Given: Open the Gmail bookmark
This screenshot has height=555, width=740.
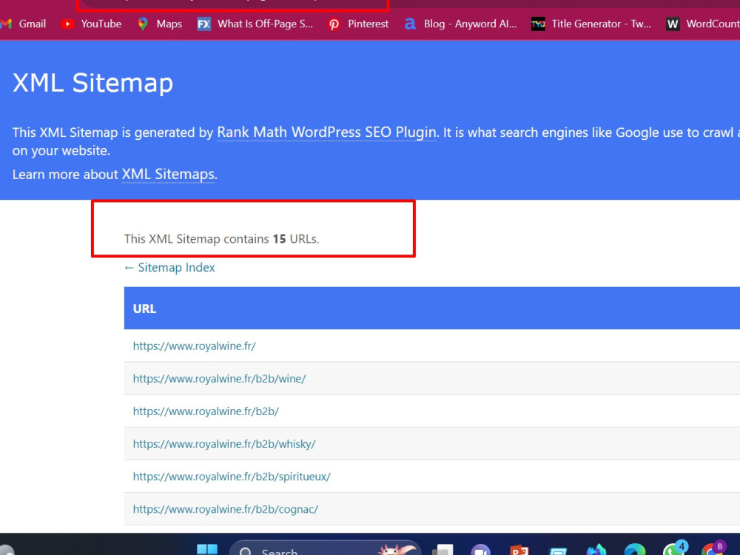Looking at the screenshot, I should point(24,24).
